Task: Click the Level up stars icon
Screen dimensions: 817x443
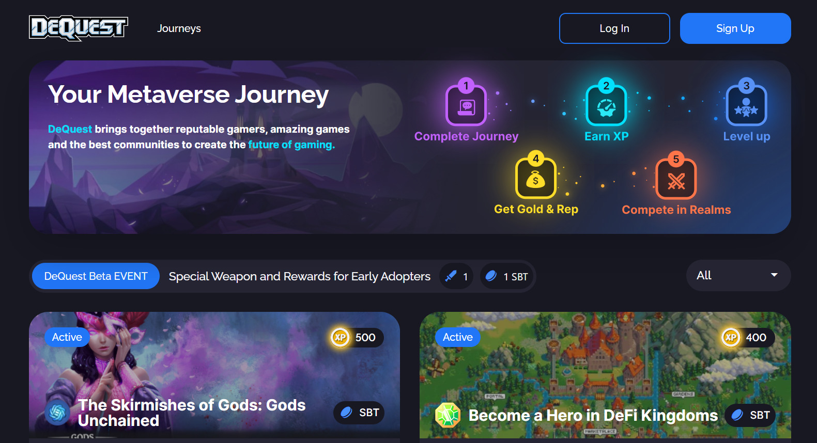Action: (746, 105)
